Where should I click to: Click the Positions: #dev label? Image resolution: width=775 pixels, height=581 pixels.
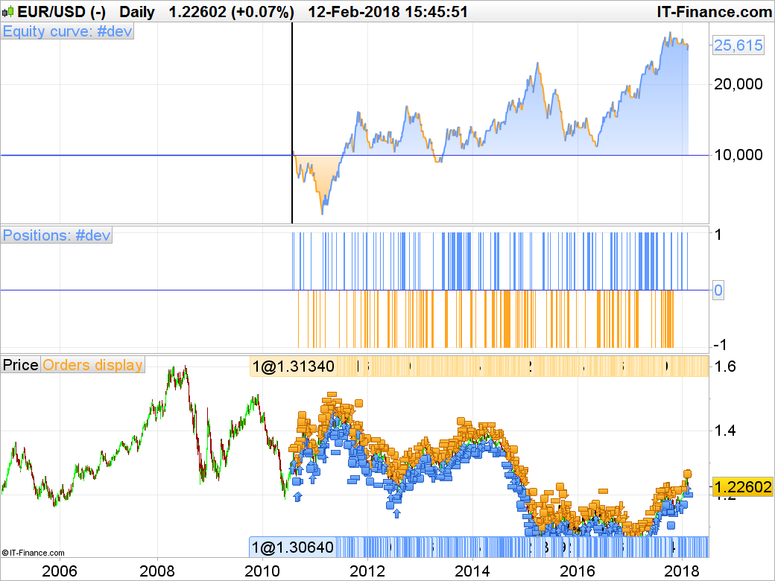point(57,235)
